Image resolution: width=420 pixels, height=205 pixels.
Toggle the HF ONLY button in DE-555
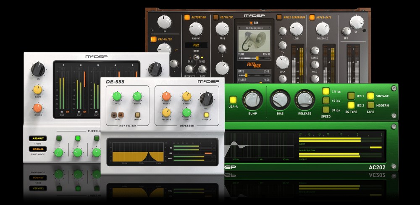[207, 115]
